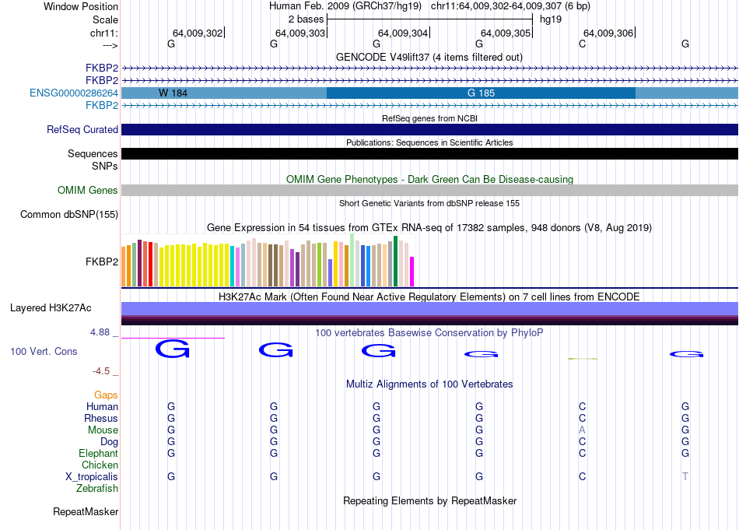
Task: Click the SNPs track label
Action: pyautogui.click(x=105, y=166)
